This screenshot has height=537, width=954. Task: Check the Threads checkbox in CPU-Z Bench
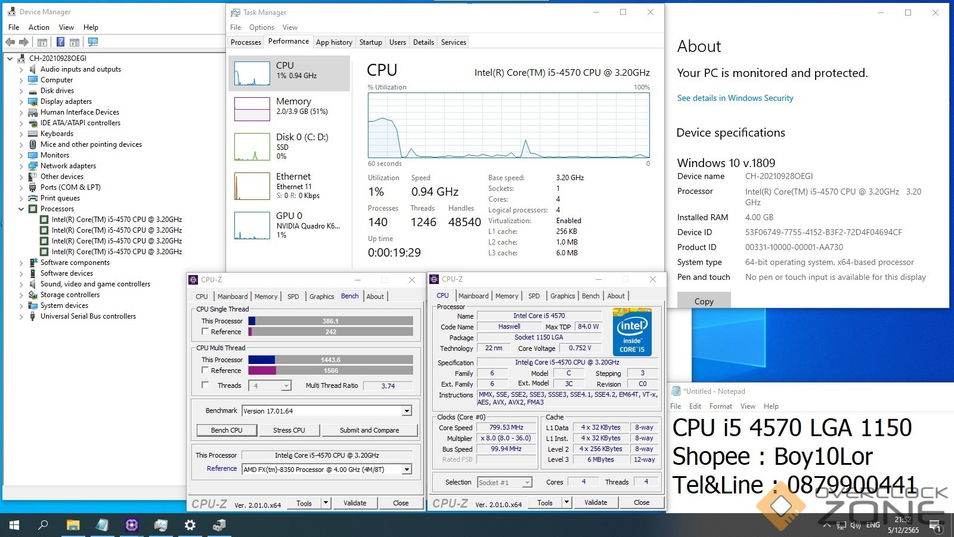pyautogui.click(x=205, y=385)
